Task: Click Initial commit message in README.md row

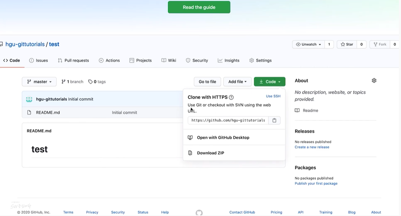Action: [x=124, y=112]
